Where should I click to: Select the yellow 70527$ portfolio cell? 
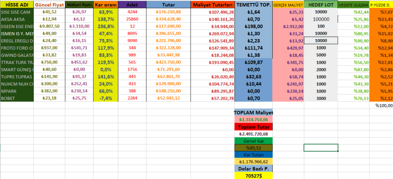(x=254, y=176)
